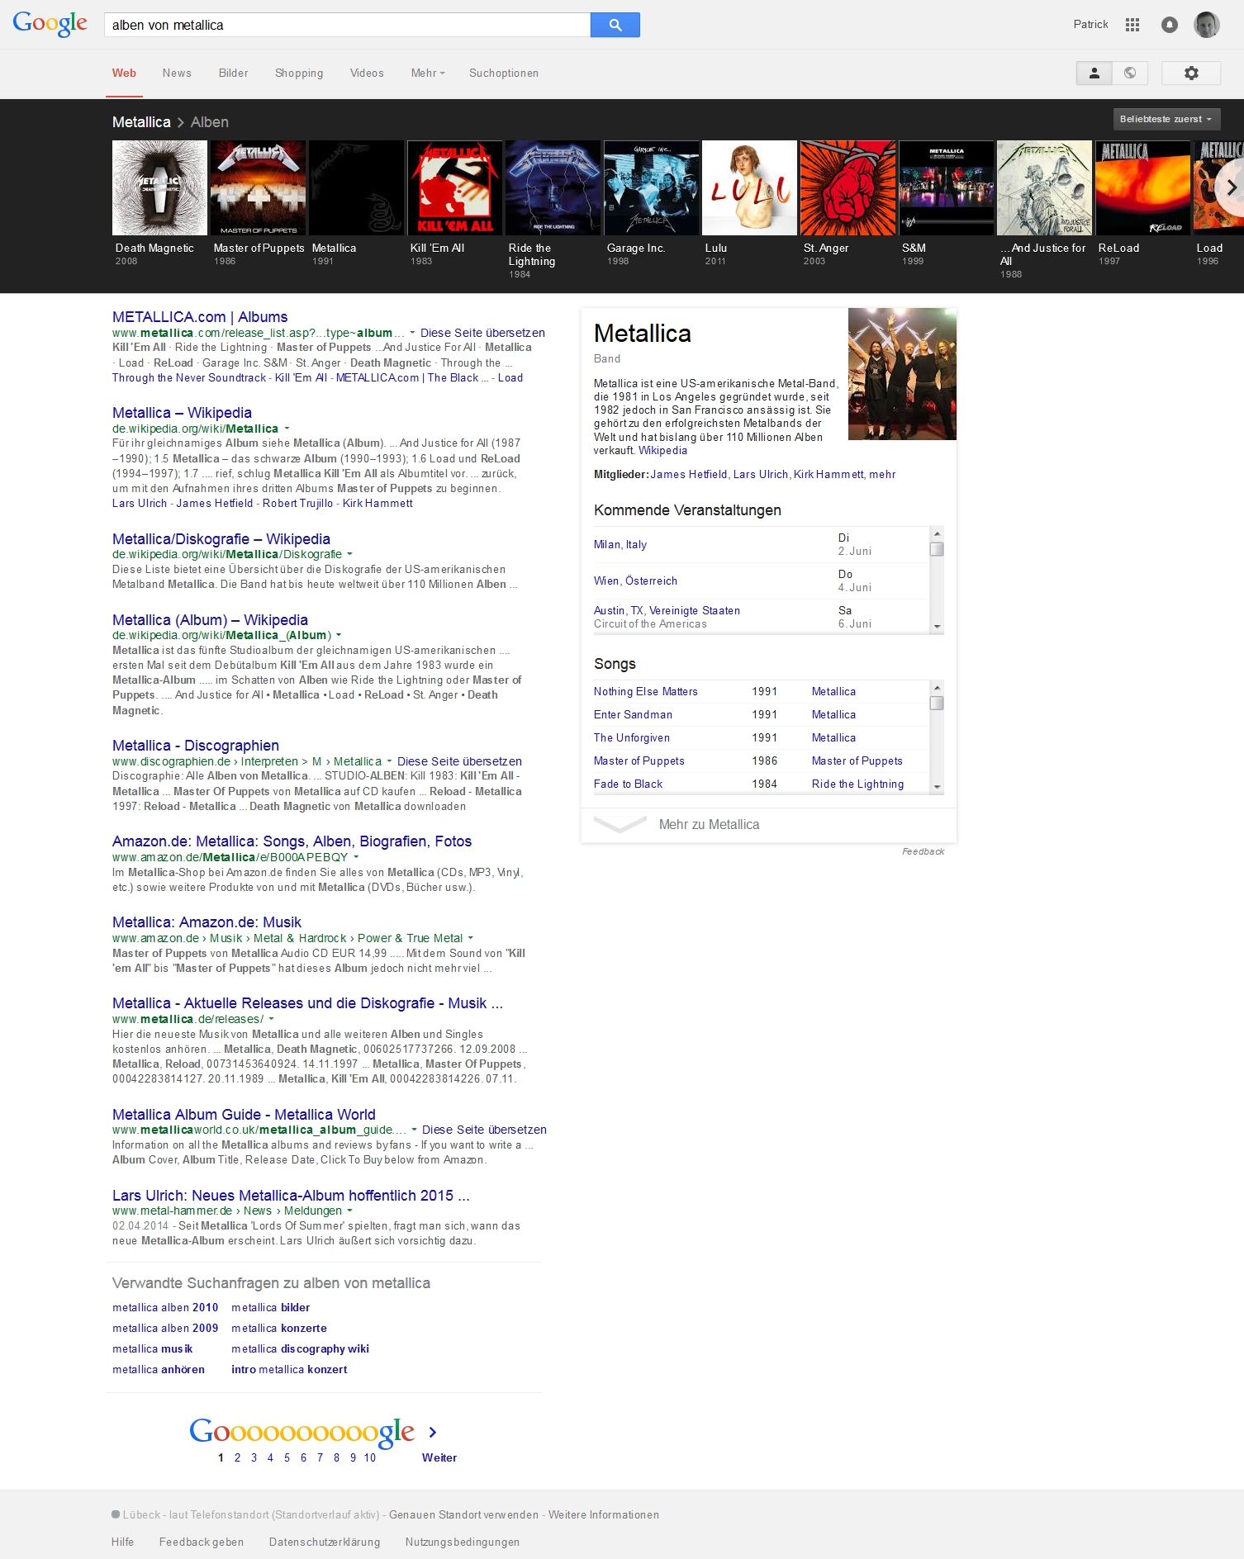Open Nothing Else Matters song link
1244x1559 pixels.
[646, 692]
